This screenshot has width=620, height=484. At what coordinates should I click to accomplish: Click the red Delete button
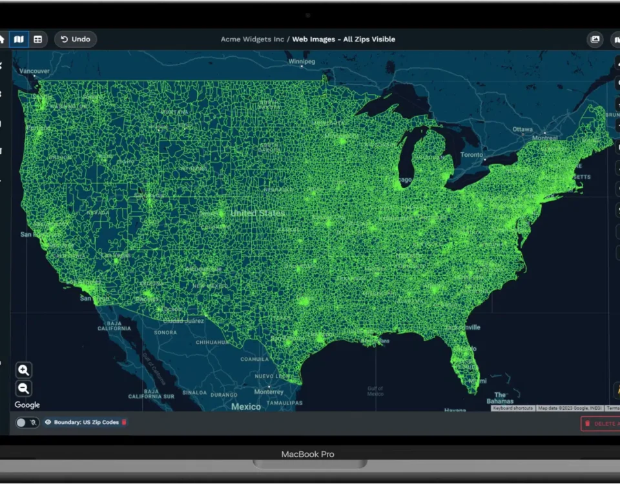(601, 423)
